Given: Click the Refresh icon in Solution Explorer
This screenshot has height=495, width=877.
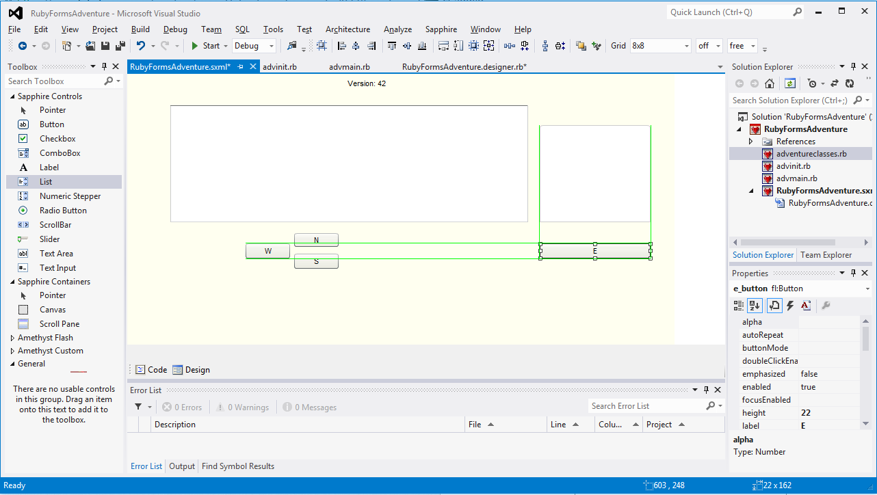Looking at the screenshot, I should 850,83.
